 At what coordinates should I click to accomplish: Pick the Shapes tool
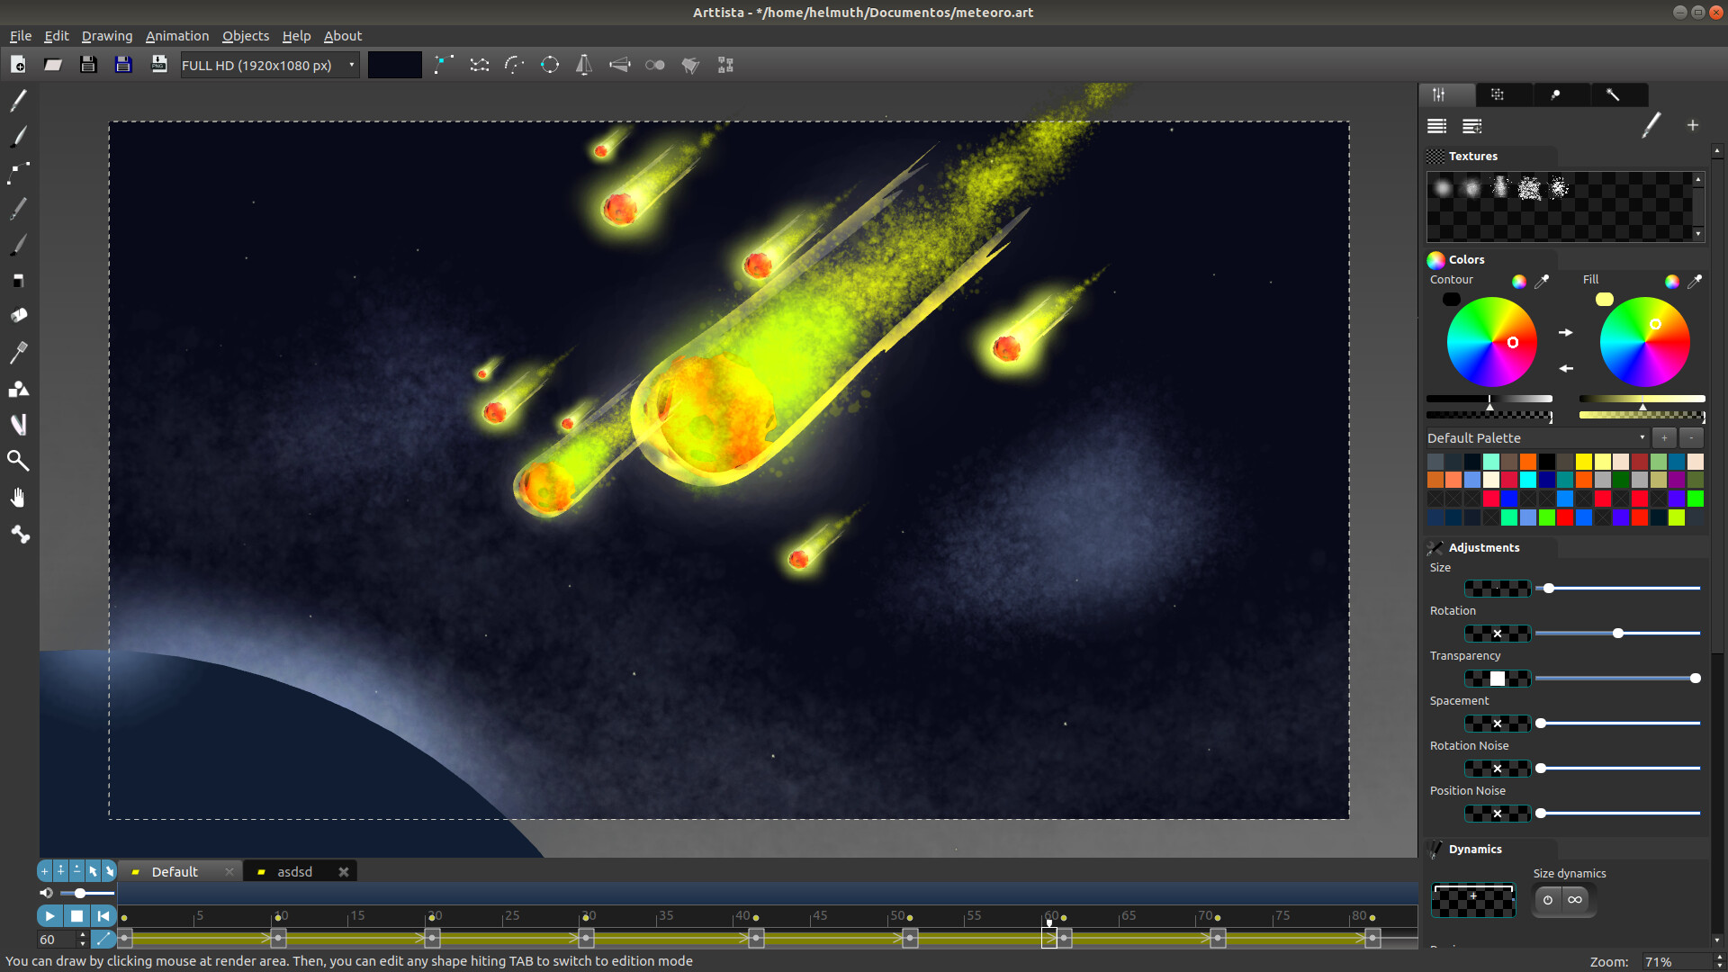[x=18, y=389]
